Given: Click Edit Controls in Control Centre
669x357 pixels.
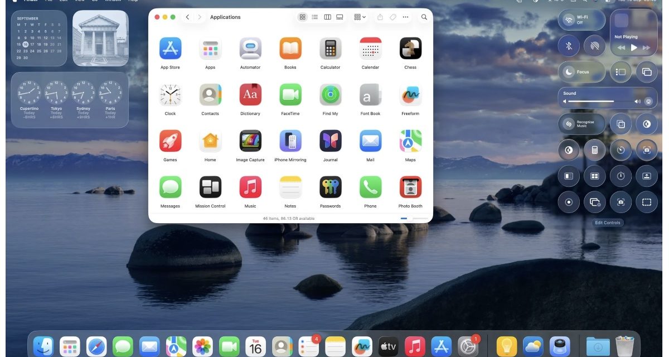Looking at the screenshot, I should (x=608, y=222).
